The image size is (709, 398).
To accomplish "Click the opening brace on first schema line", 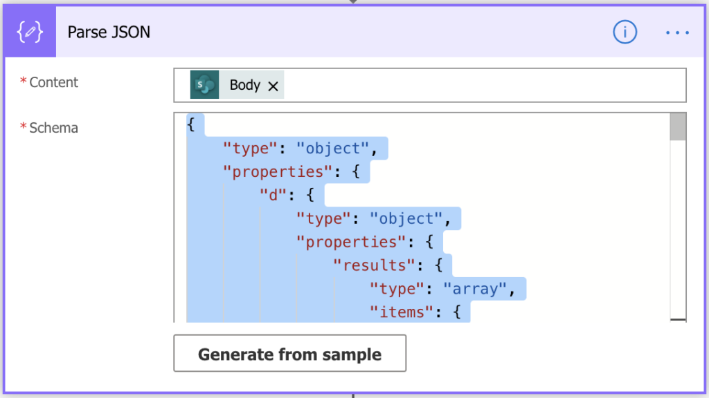I will [191, 124].
